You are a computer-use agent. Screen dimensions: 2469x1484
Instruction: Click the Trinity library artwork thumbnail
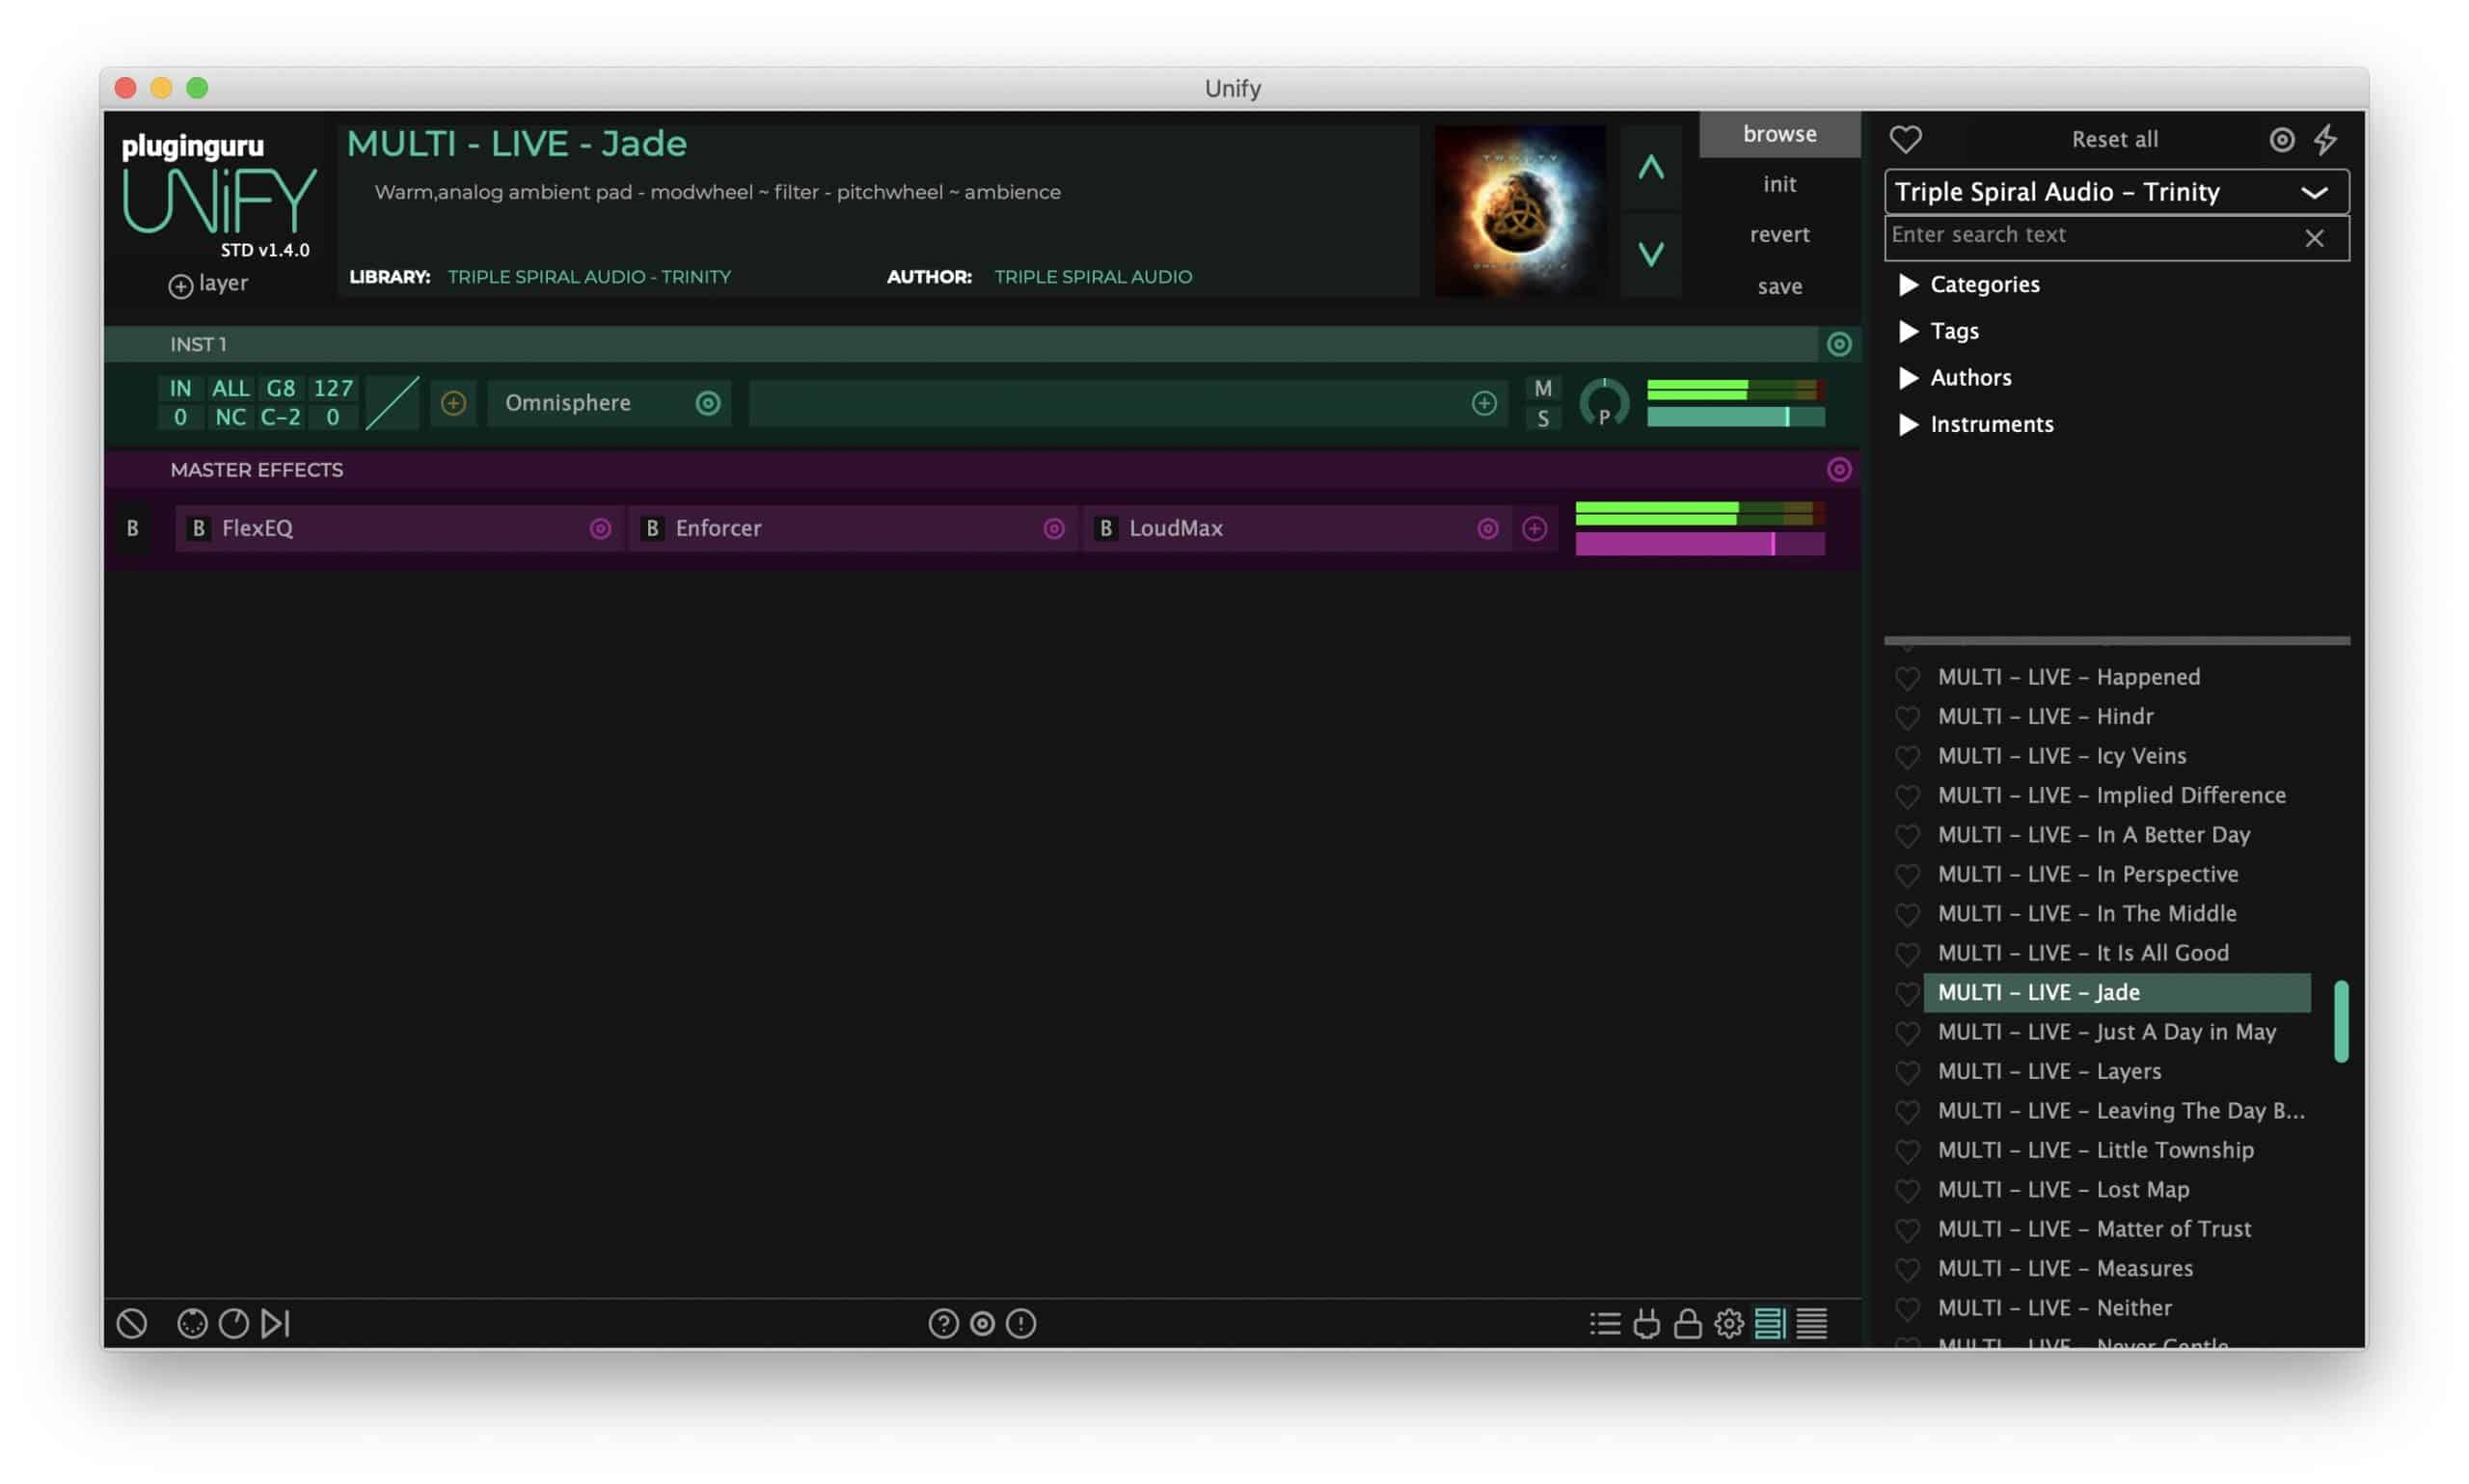pyautogui.click(x=1520, y=210)
